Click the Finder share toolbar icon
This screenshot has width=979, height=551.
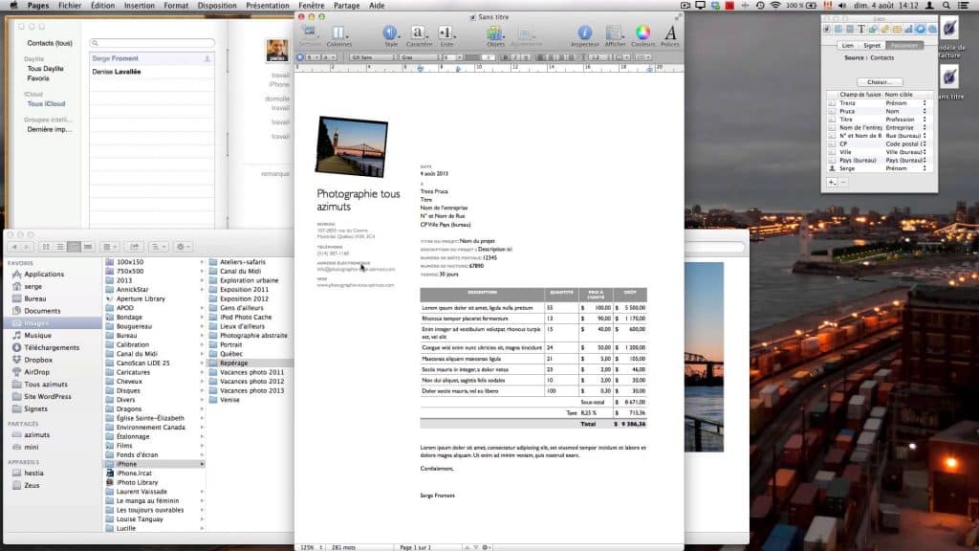pos(134,247)
